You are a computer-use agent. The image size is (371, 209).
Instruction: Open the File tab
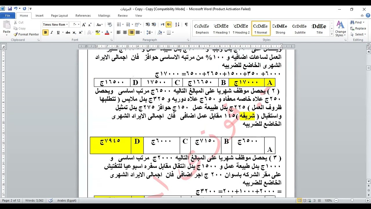coord(8,16)
